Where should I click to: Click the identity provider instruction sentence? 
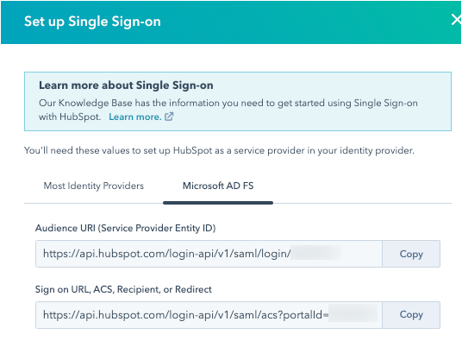point(219,150)
